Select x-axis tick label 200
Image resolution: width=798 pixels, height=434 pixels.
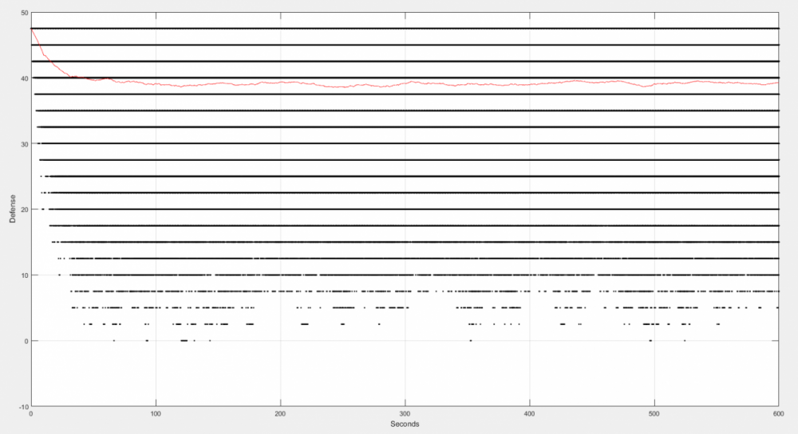point(280,414)
